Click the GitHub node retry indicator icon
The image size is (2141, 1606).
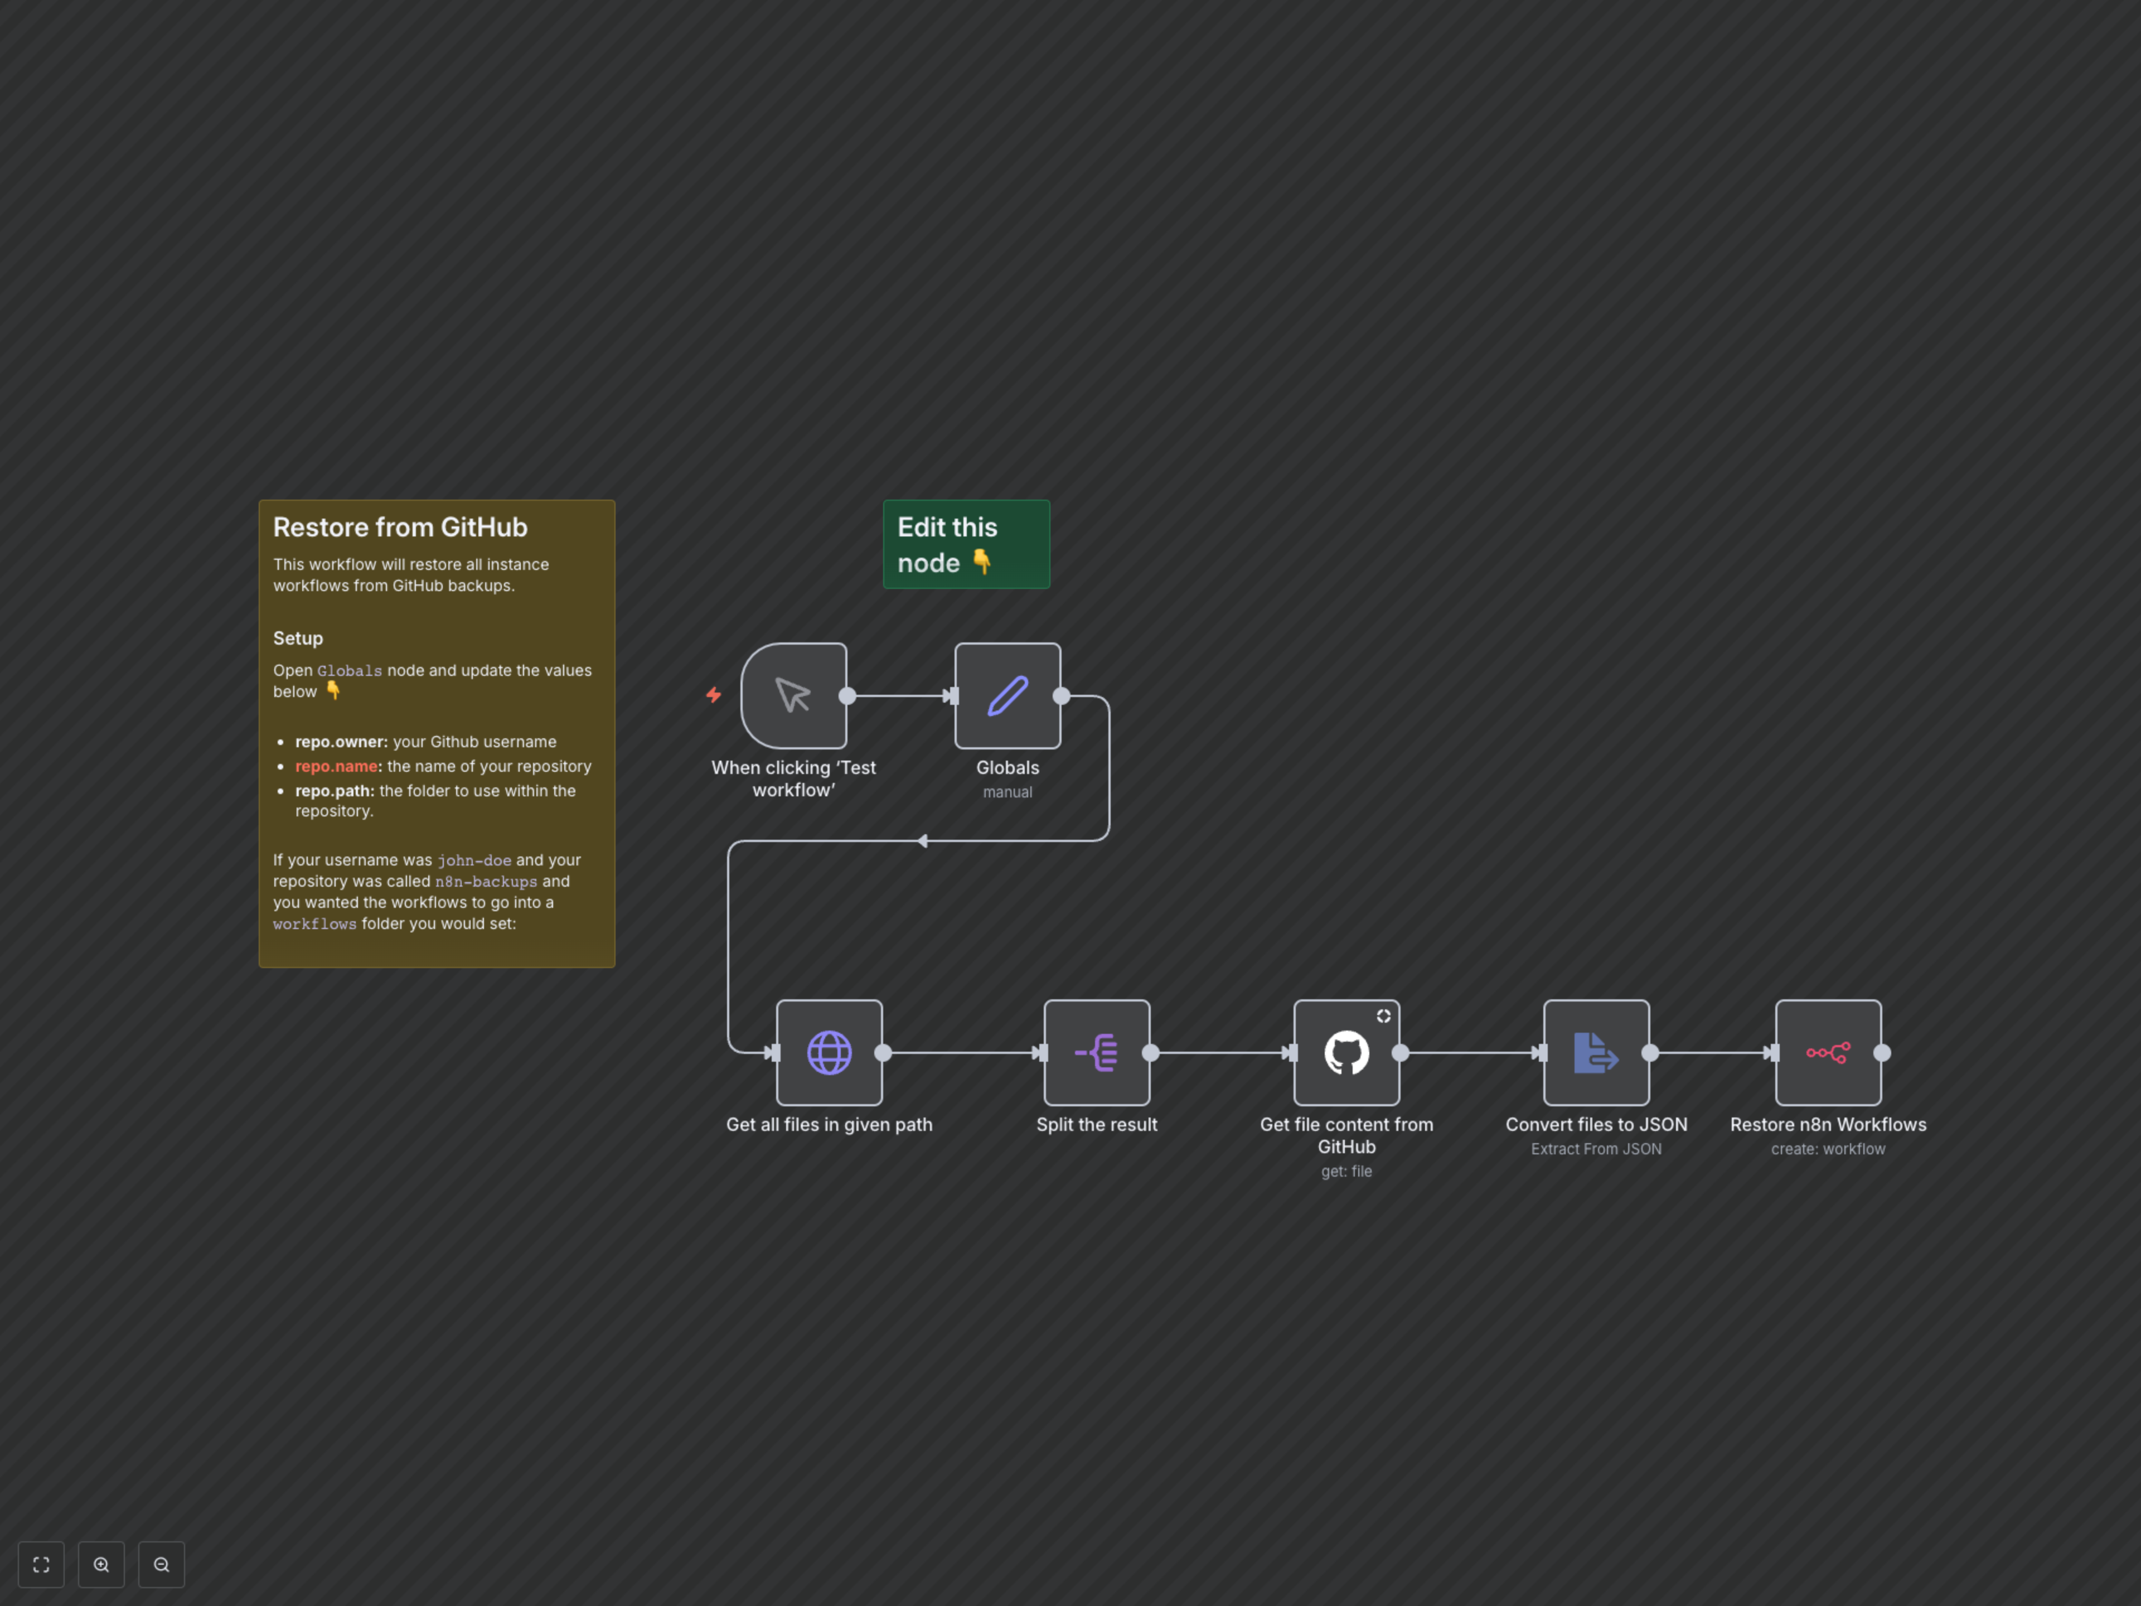1383,1015
